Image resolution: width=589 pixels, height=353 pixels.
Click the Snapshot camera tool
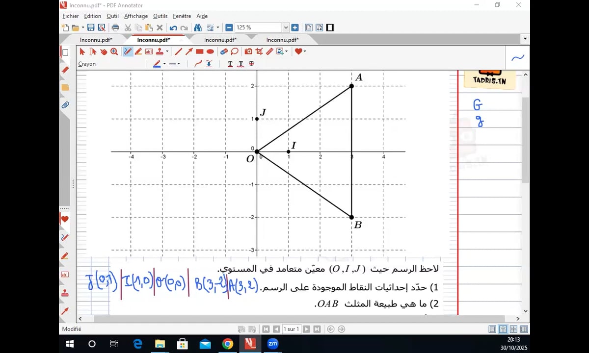tap(248, 51)
